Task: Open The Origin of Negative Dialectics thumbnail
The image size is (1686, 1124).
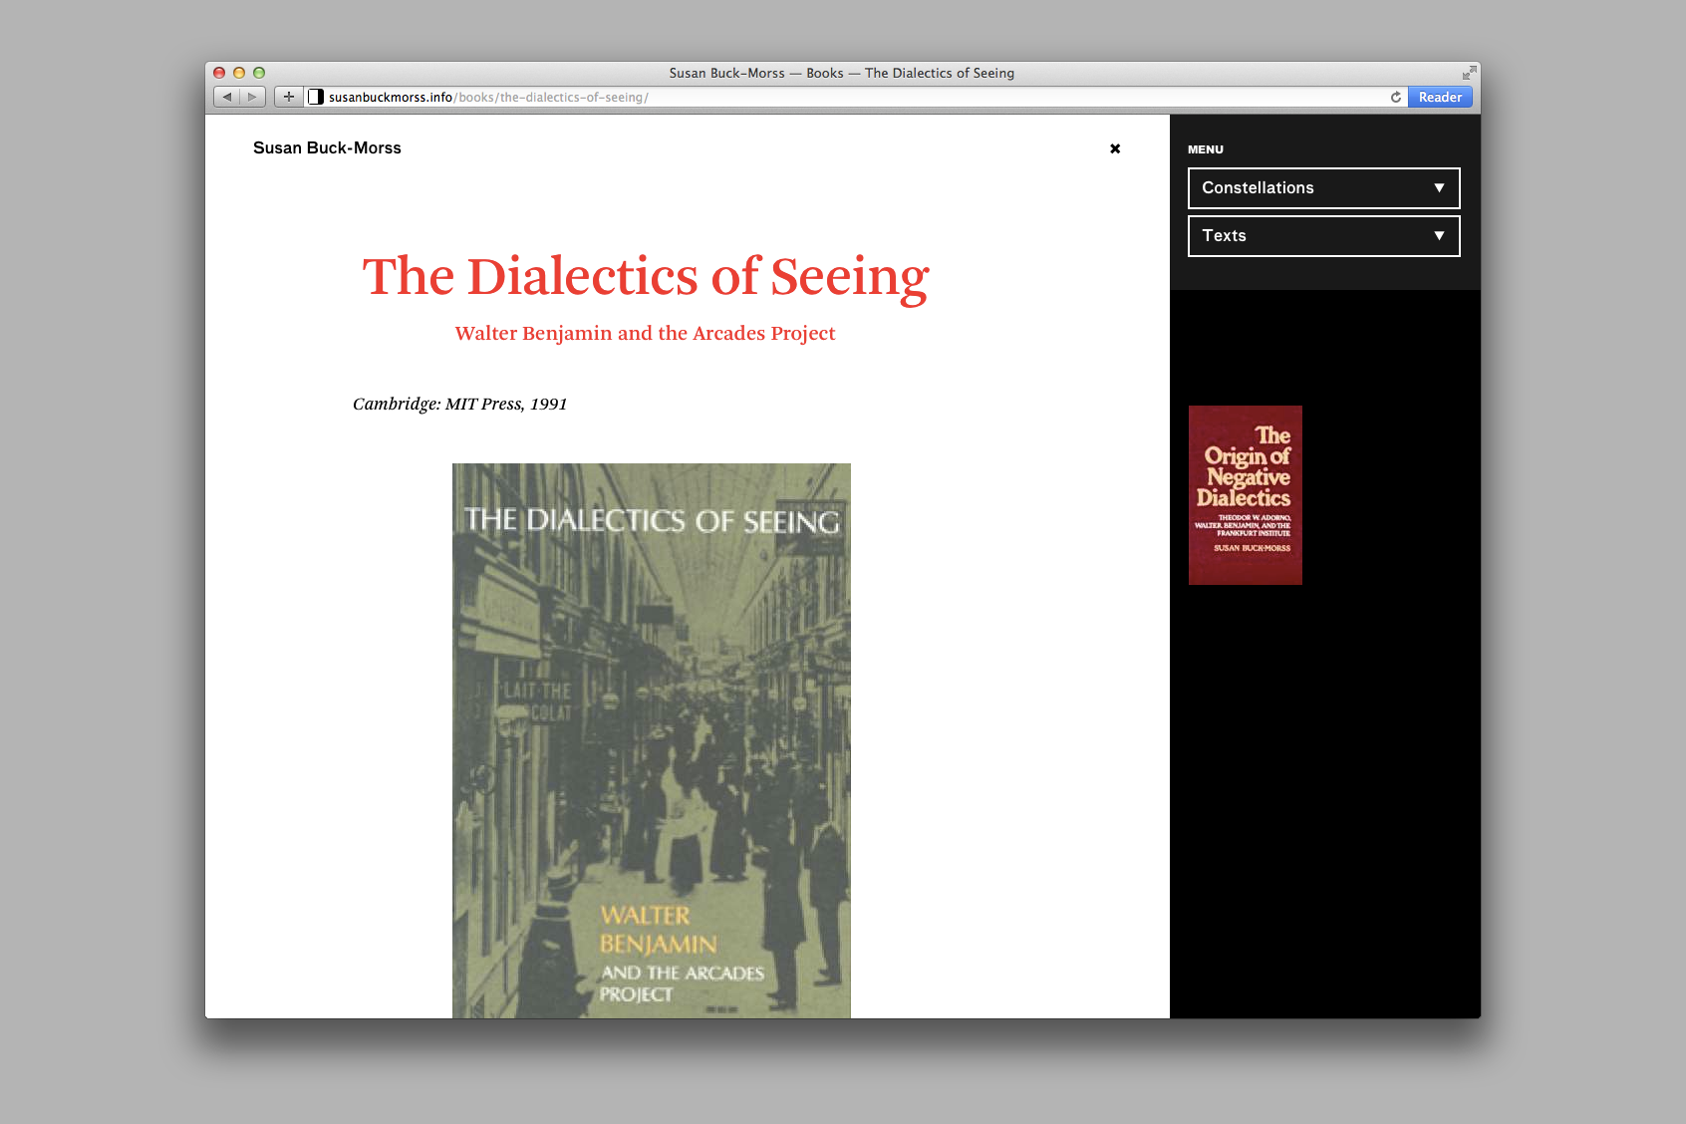Action: 1245,495
